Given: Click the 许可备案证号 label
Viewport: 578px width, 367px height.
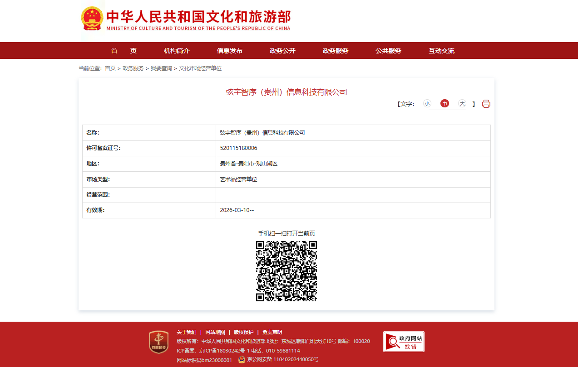Looking at the screenshot, I should (104, 148).
